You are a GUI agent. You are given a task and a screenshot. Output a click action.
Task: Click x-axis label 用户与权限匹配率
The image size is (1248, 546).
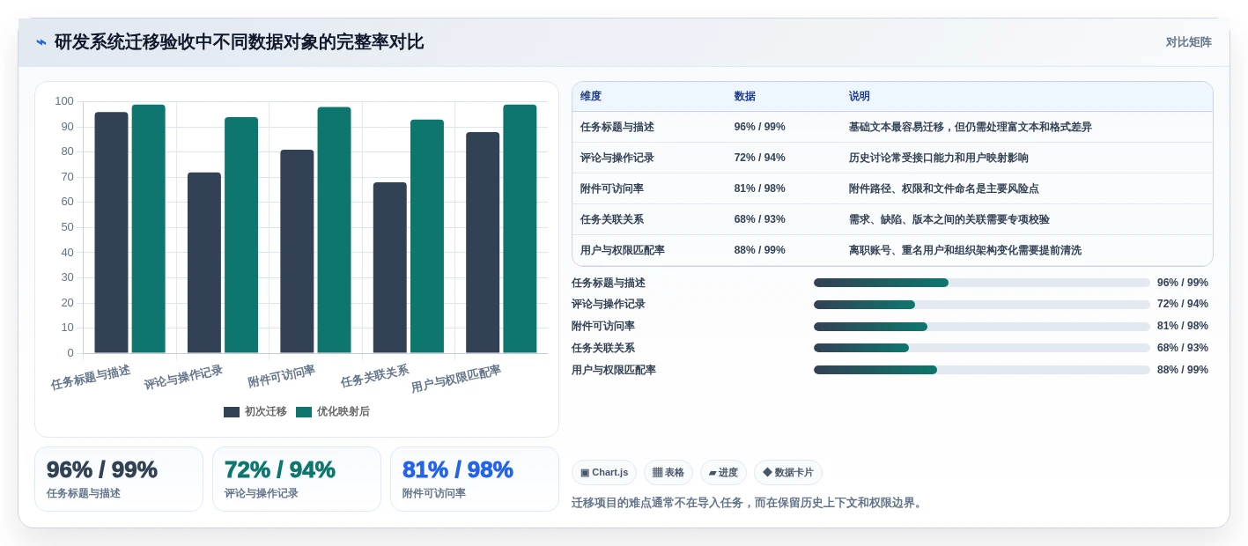click(456, 379)
